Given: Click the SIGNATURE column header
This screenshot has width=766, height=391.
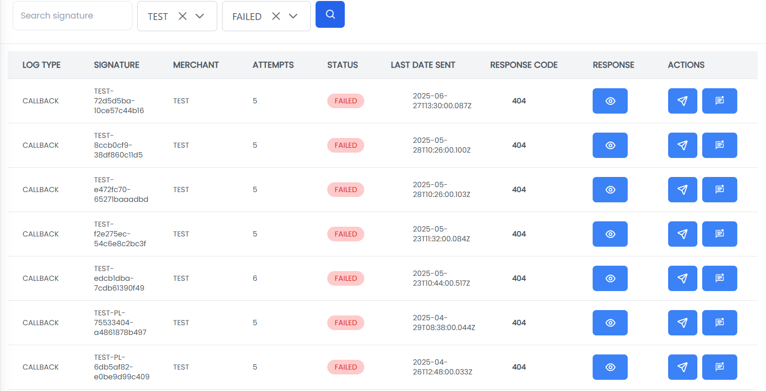Looking at the screenshot, I should coord(116,65).
